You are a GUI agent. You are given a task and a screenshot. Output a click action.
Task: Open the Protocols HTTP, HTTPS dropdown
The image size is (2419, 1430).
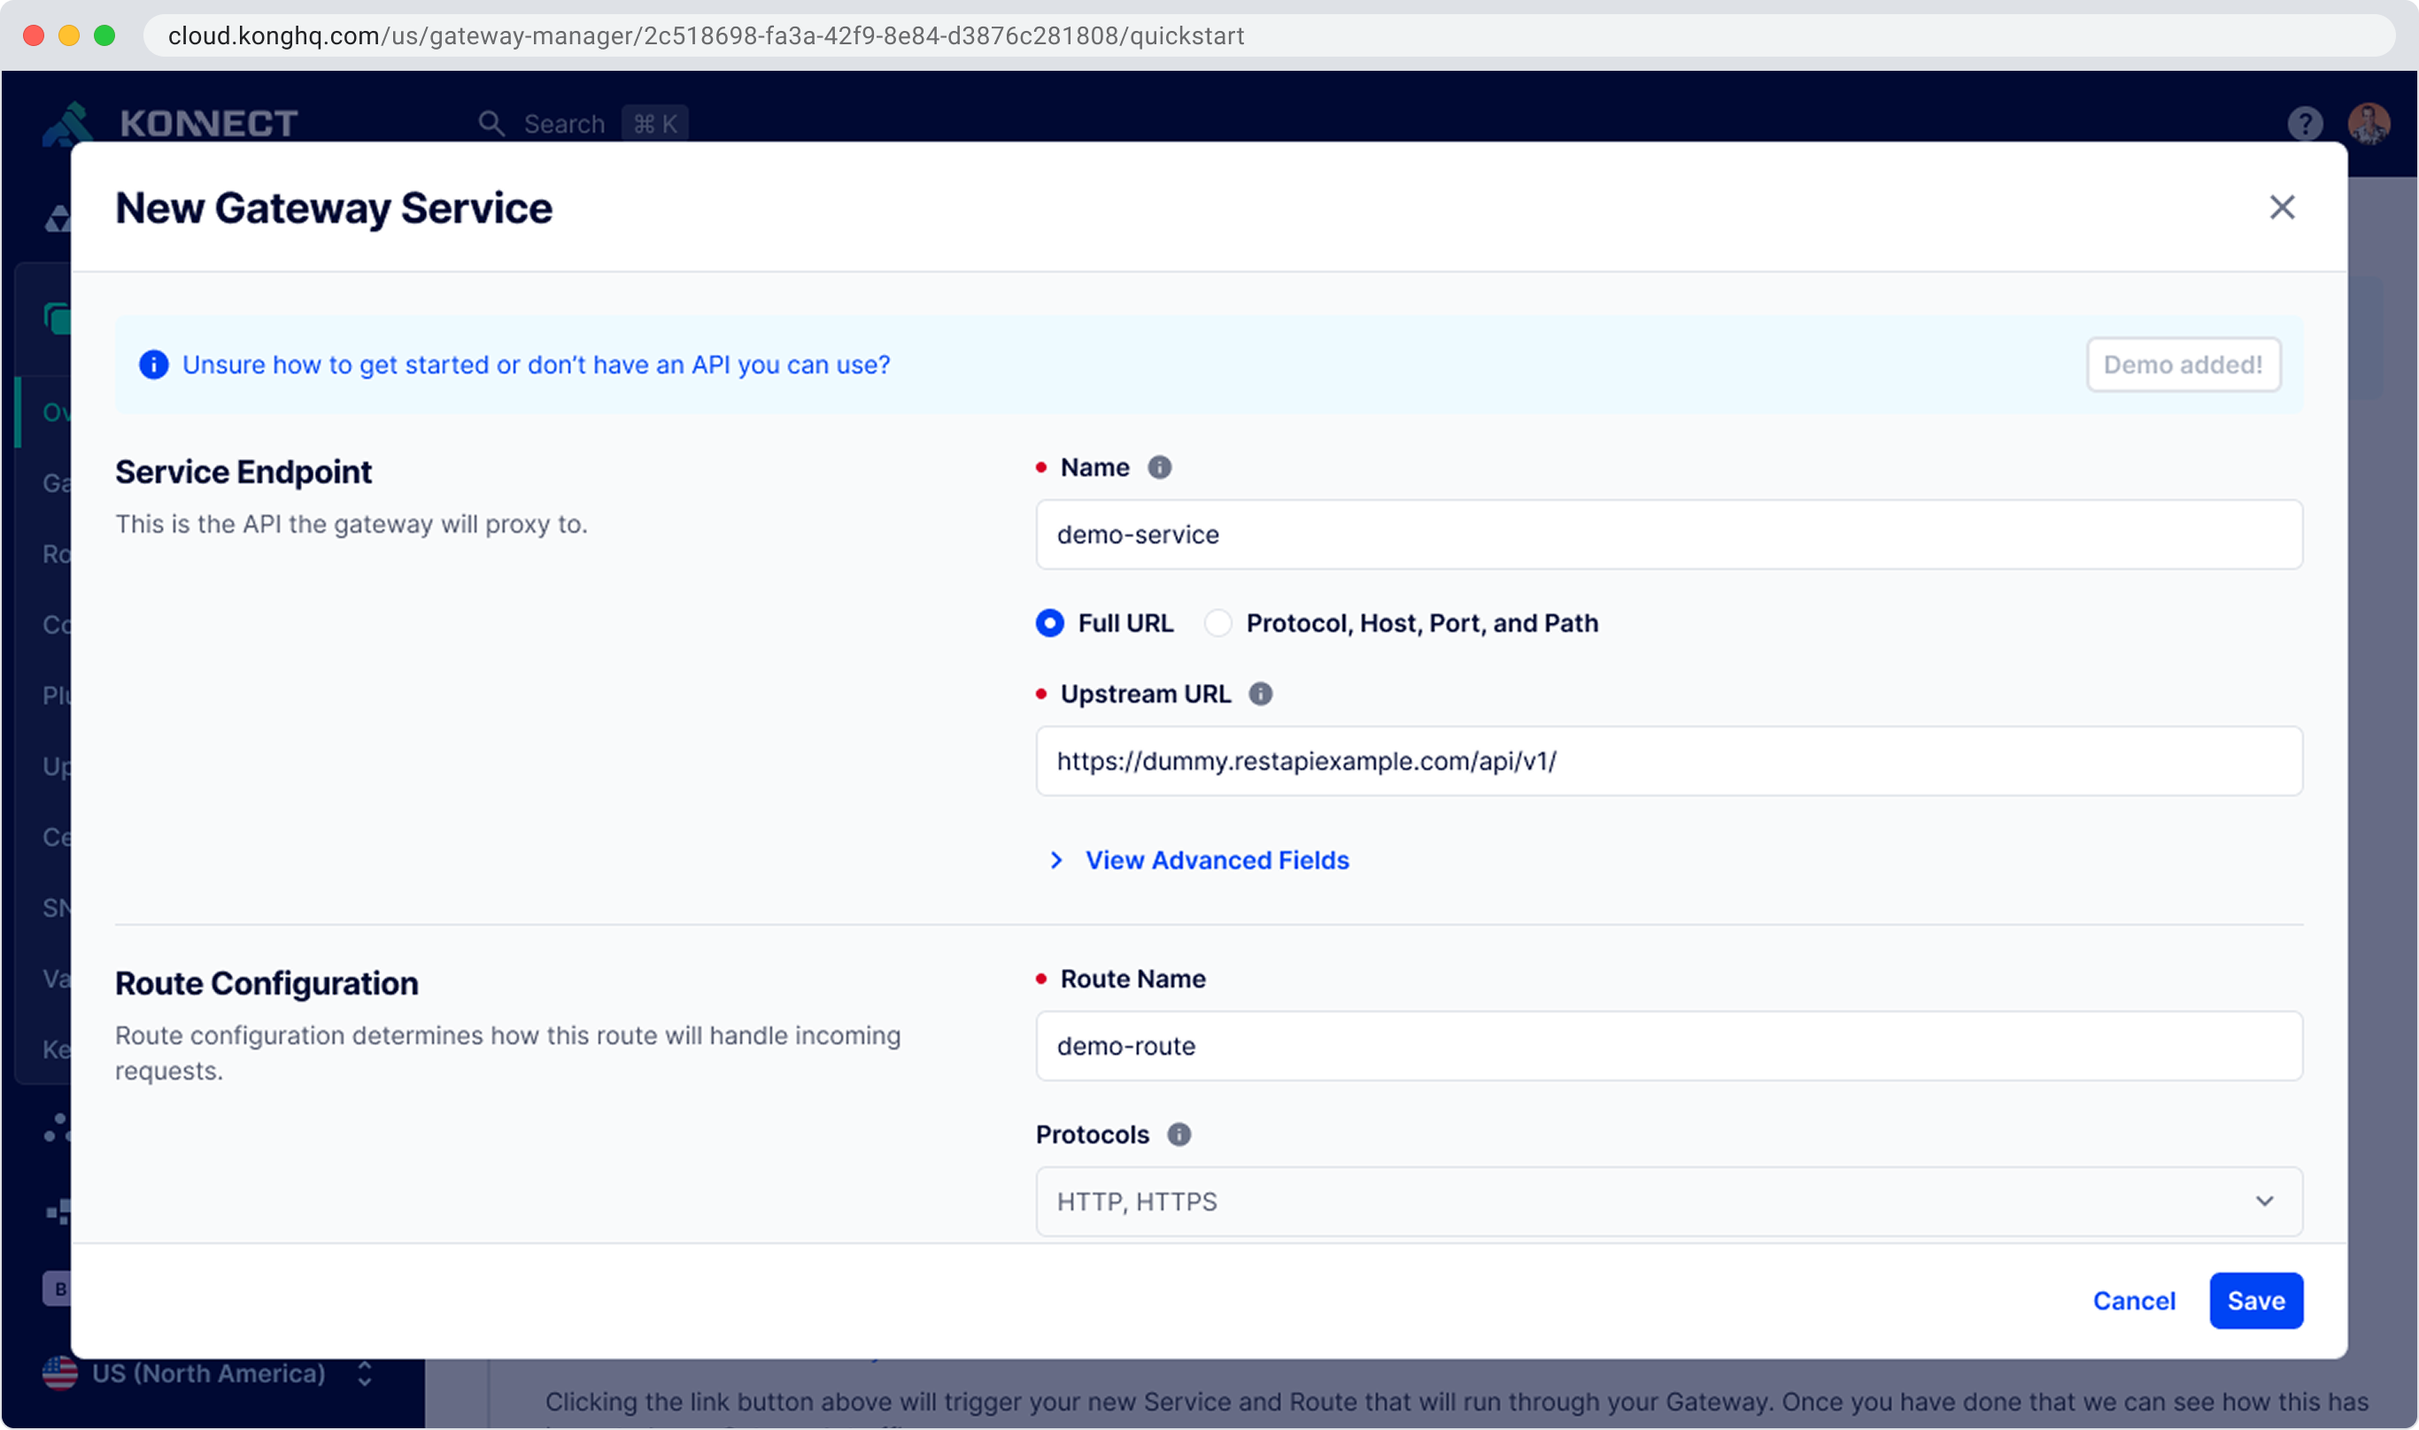(1668, 1202)
